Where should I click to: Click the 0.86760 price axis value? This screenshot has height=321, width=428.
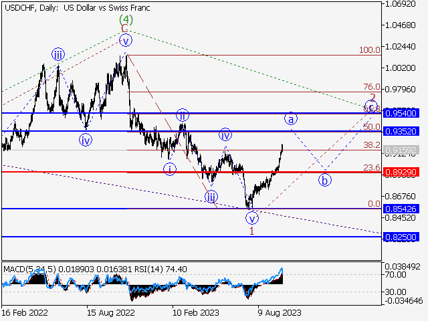click(401, 196)
